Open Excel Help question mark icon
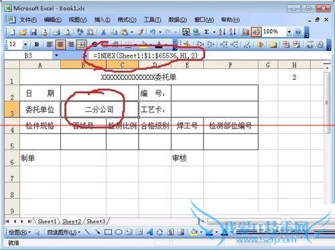Image resolution: width=335 pixels, height=250 pixels. tap(298, 32)
